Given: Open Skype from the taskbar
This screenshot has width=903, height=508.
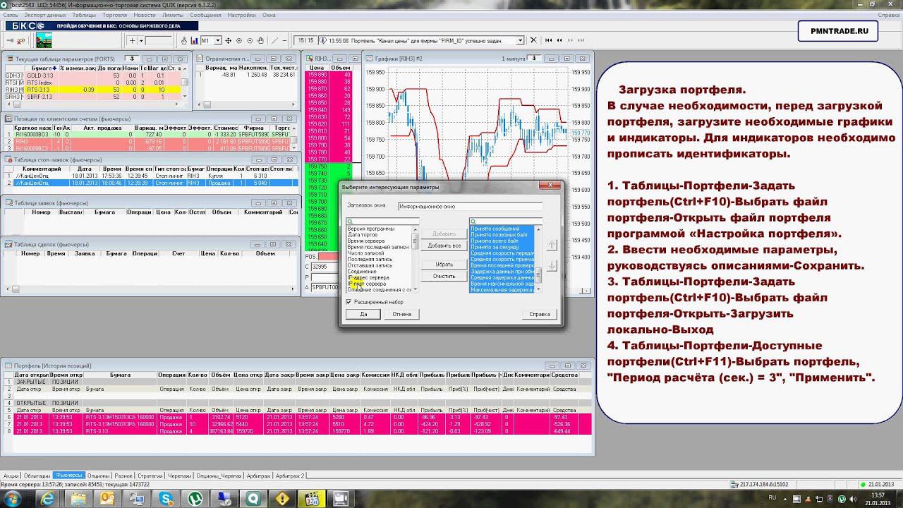Looking at the screenshot, I should coord(167,498).
